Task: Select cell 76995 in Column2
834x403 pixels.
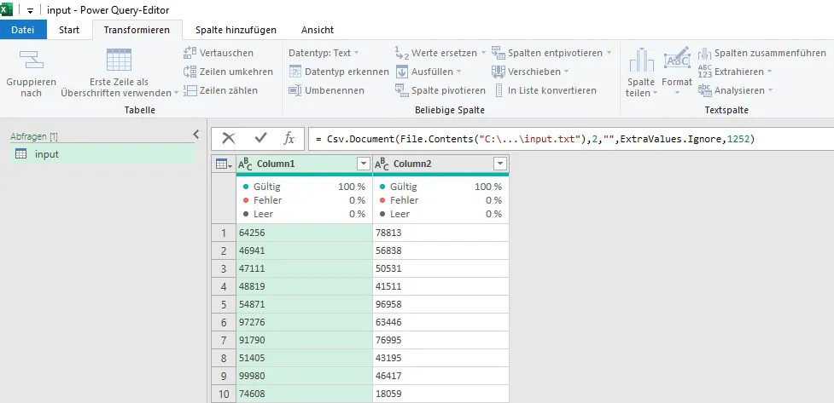Action: (440, 340)
